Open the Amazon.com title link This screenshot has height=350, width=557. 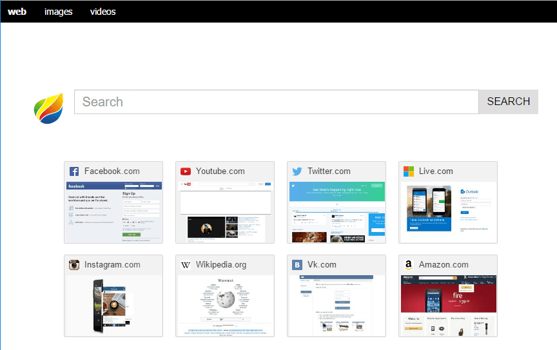[x=444, y=265]
